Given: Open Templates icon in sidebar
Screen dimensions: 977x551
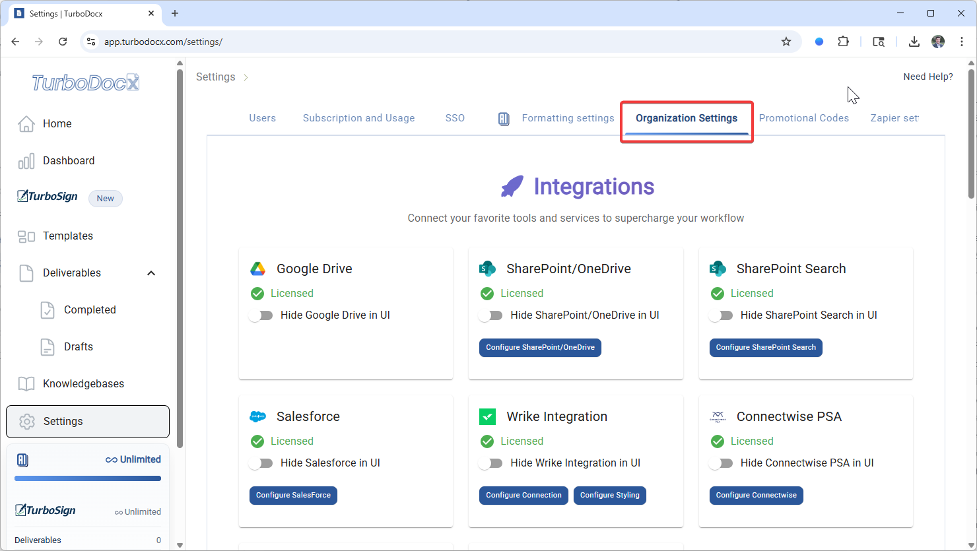Looking at the screenshot, I should tap(26, 236).
